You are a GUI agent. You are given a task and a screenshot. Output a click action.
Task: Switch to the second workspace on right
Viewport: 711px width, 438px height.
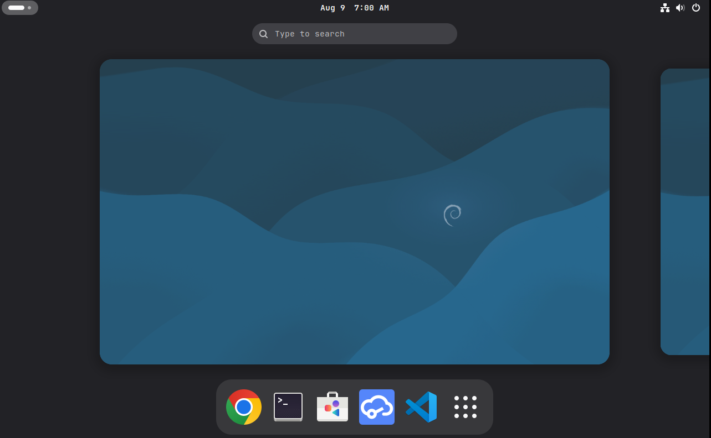685,212
